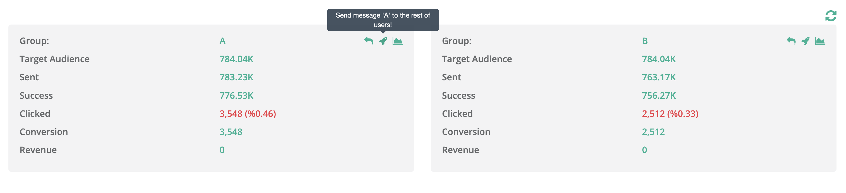Screen dimensions: 846x193
Task: Click Group A's Success value 776.53K
Action: [x=236, y=96]
